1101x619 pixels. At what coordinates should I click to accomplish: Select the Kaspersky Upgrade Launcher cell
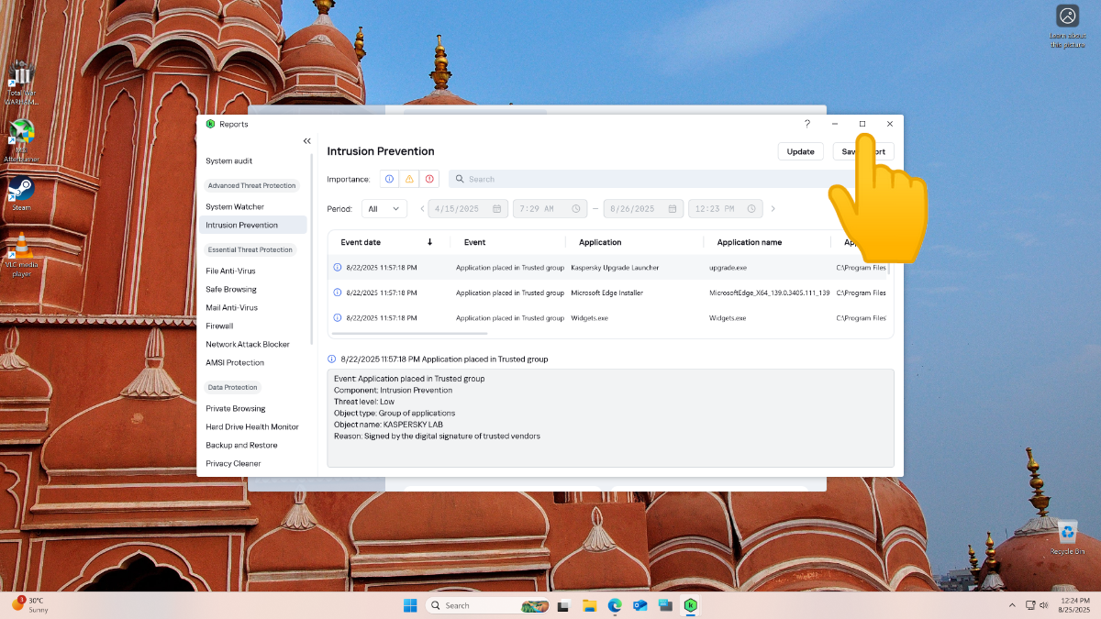click(615, 268)
